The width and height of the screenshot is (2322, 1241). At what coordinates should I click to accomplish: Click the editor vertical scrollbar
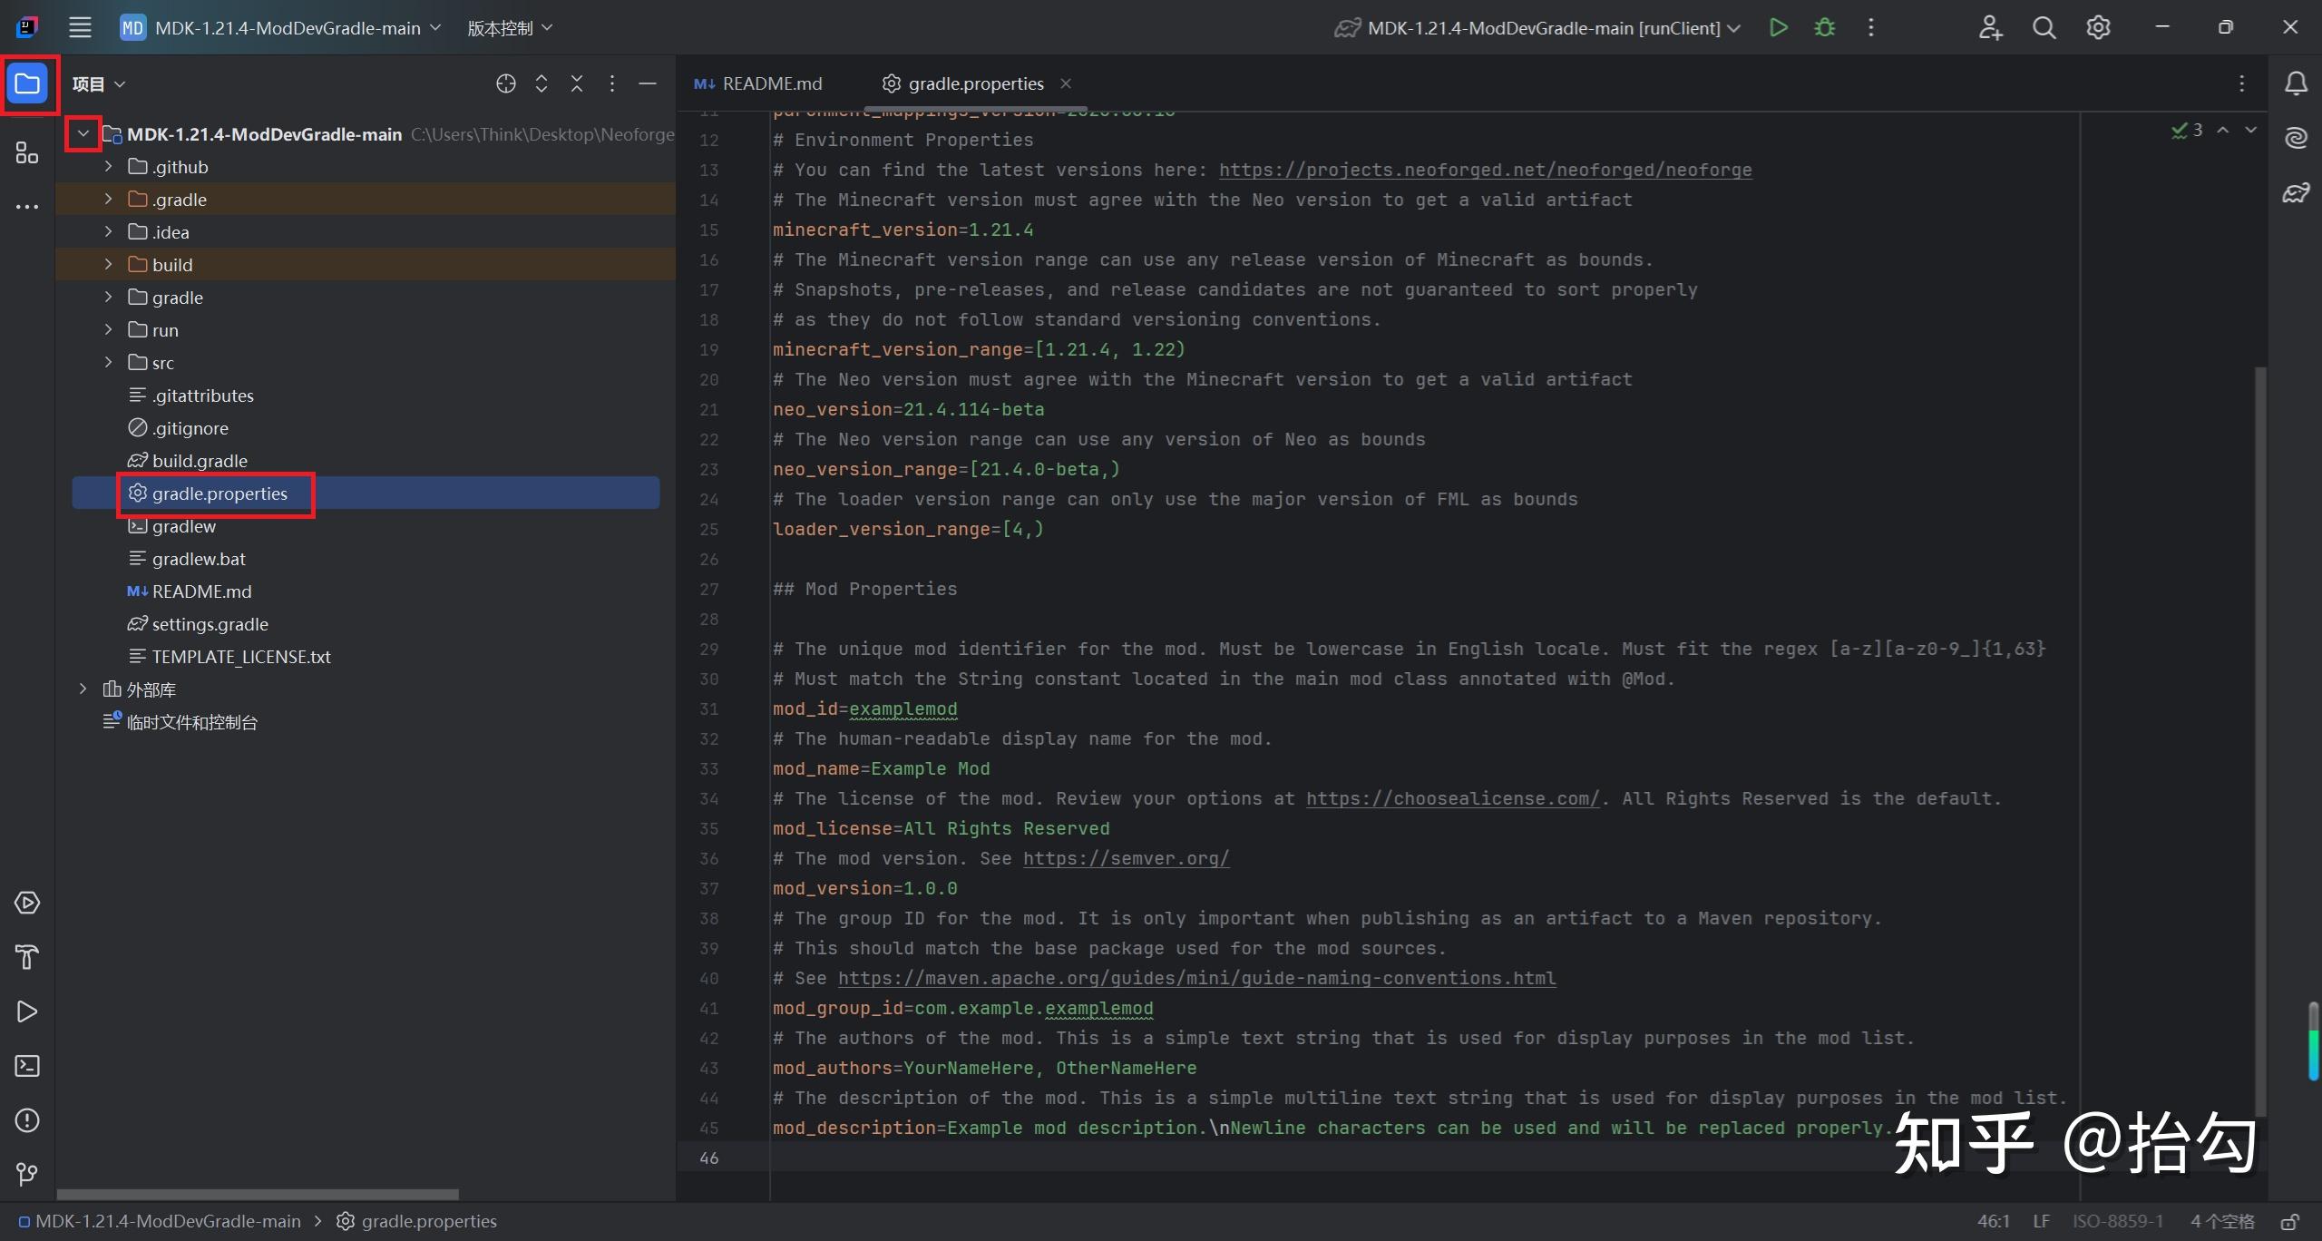click(2260, 726)
